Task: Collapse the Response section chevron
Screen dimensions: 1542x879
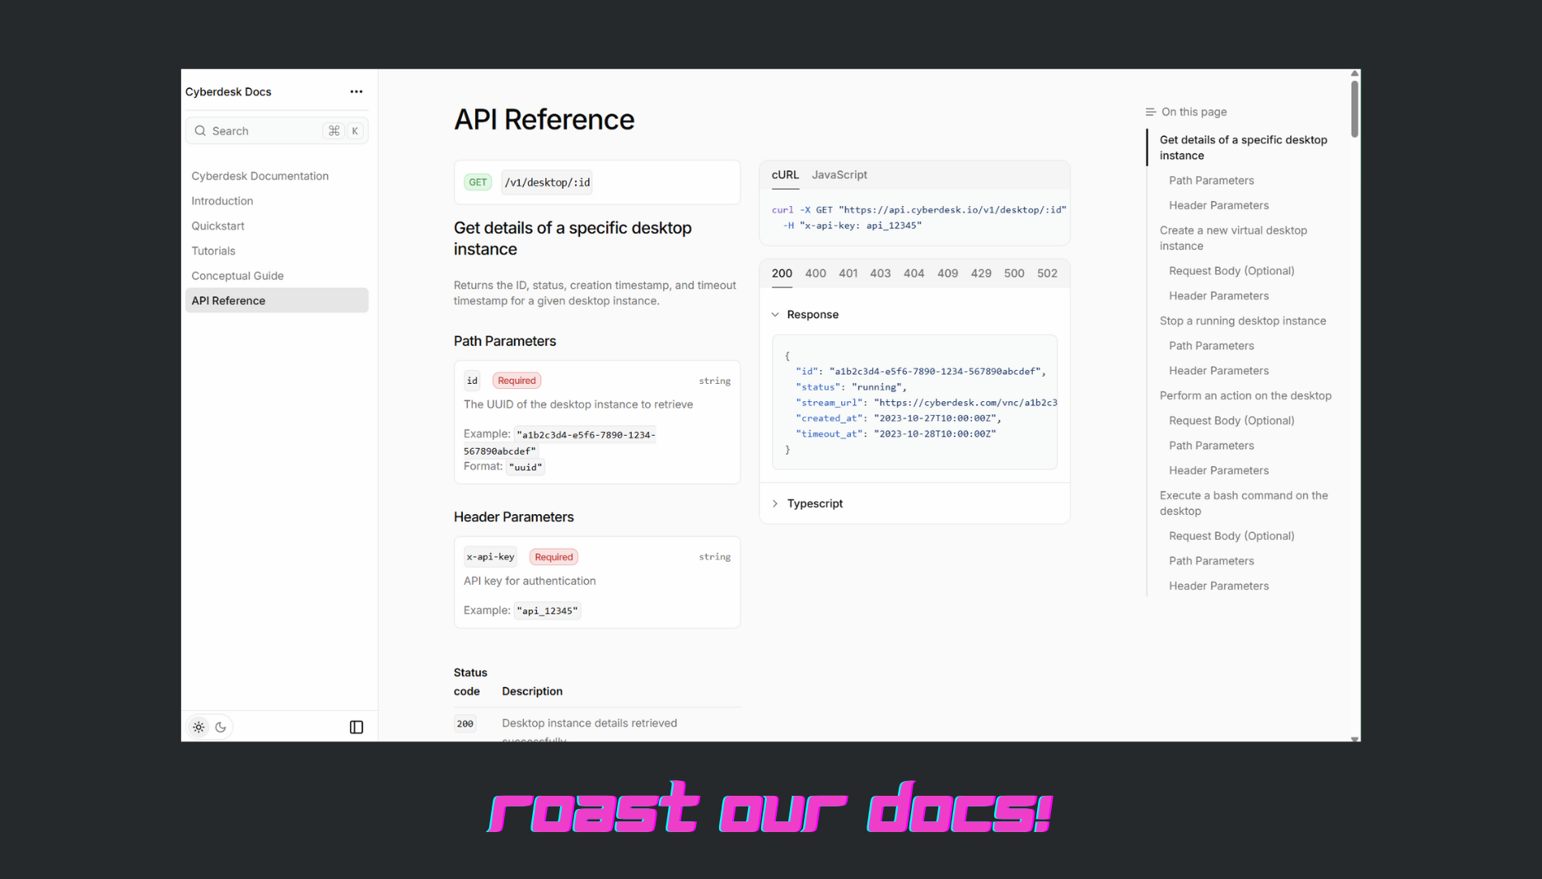Action: pos(775,315)
